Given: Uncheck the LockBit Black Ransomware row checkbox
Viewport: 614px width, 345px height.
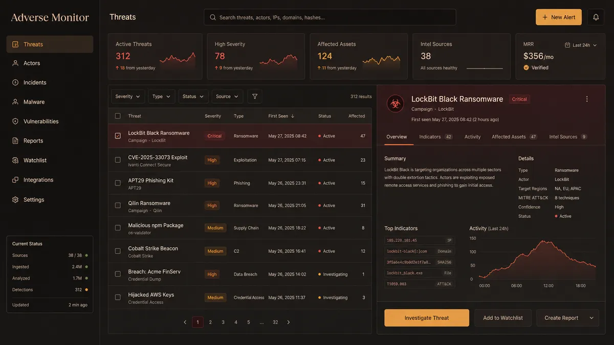Looking at the screenshot, I should point(118,136).
